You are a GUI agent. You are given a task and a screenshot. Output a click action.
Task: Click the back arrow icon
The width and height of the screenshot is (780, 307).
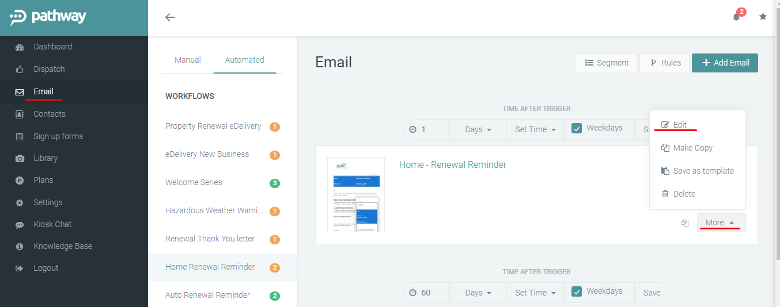[170, 17]
